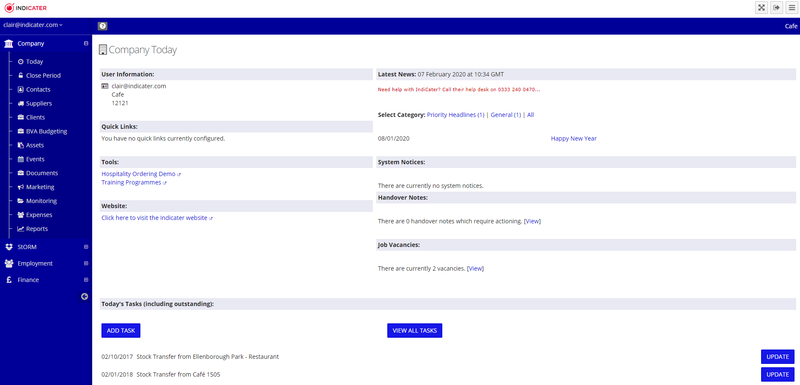
Task: Click the Clients briefcase icon
Action: 21,117
